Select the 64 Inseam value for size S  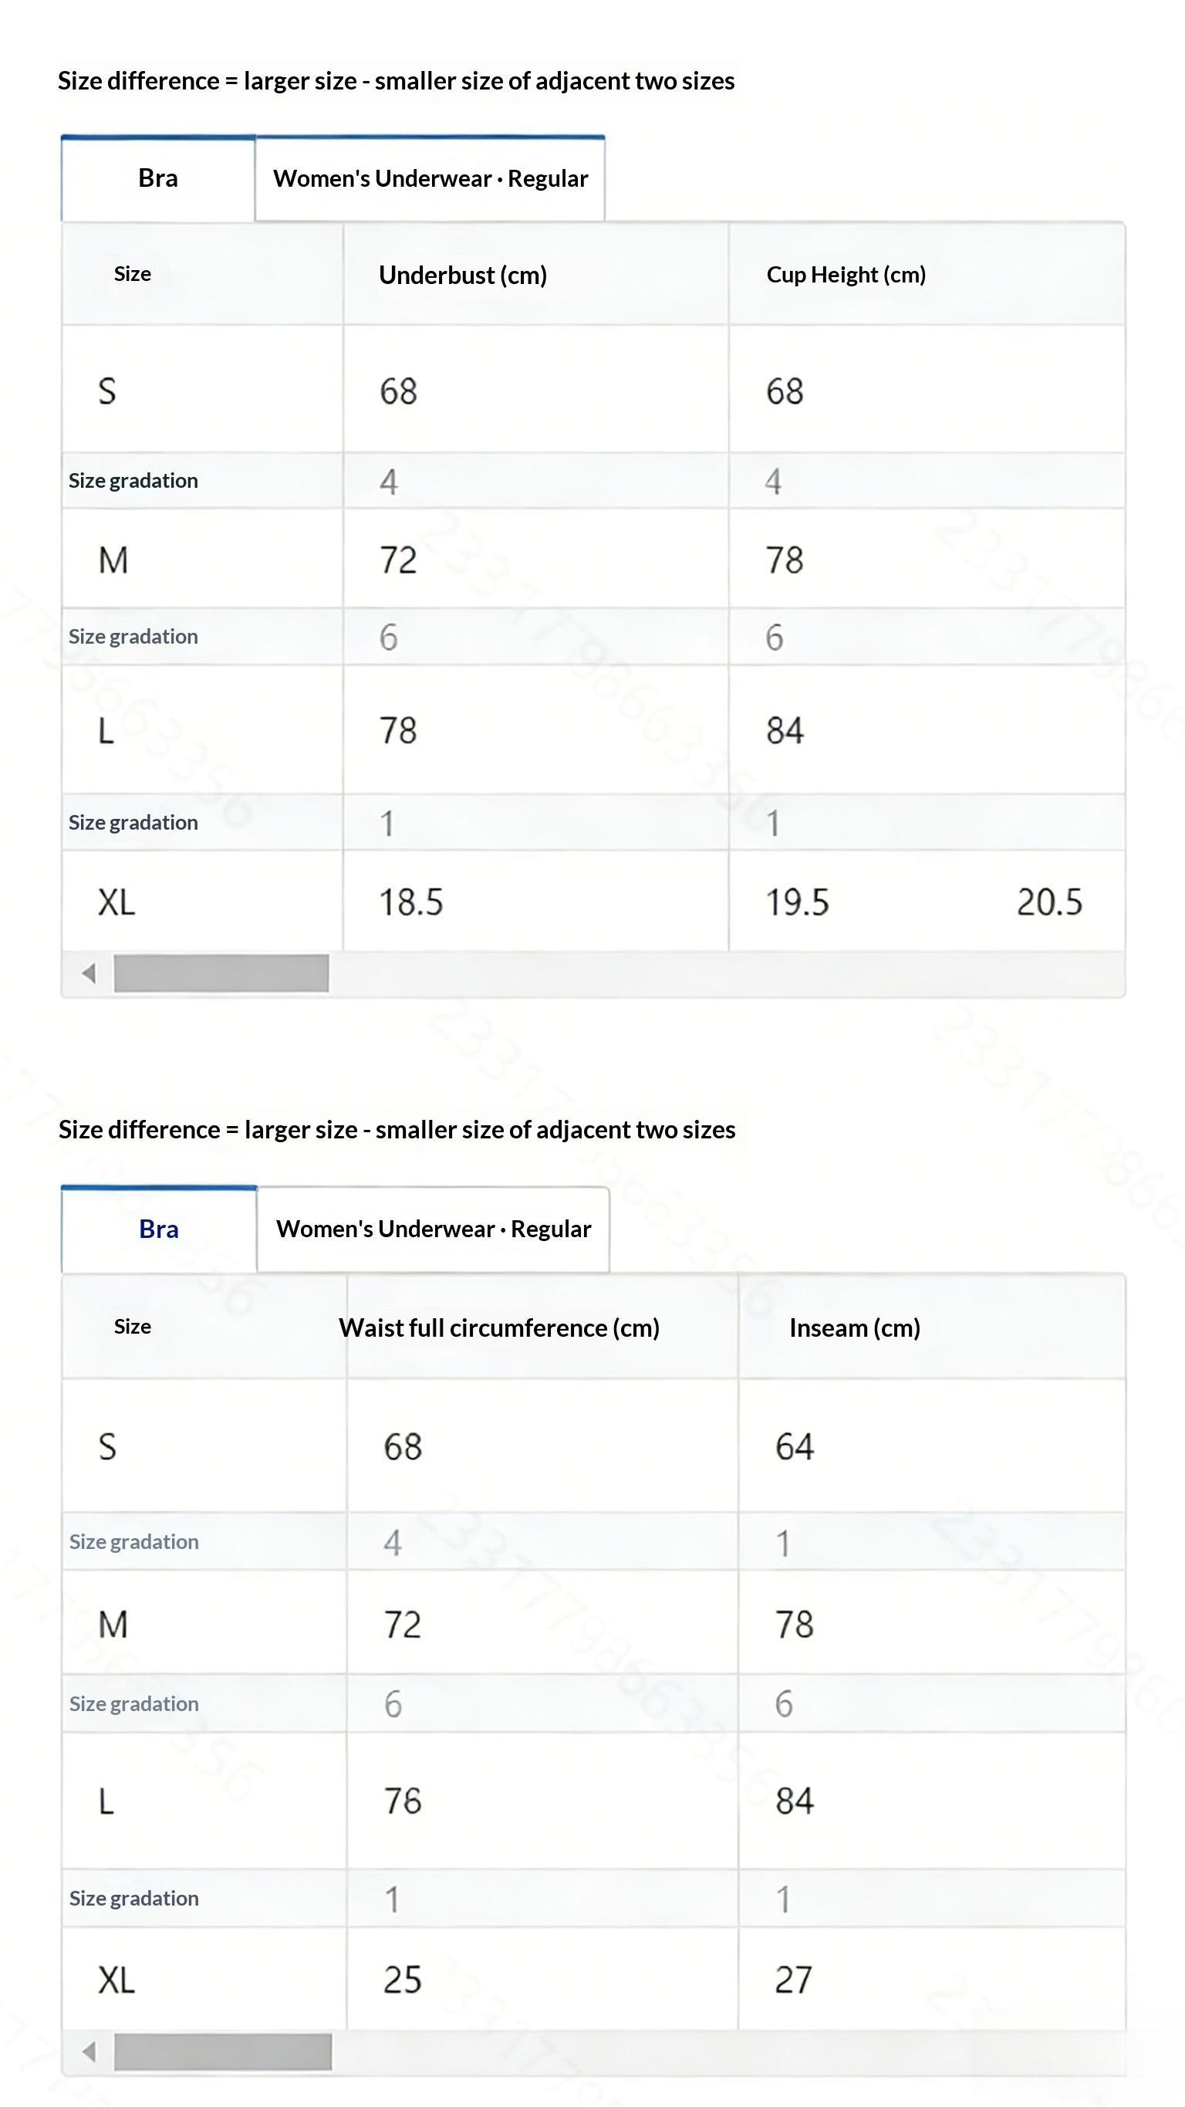coord(794,1446)
